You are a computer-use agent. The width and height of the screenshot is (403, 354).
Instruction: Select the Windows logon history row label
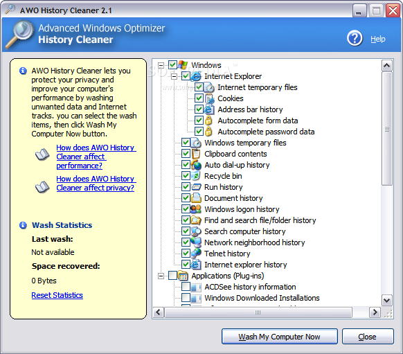(x=242, y=209)
